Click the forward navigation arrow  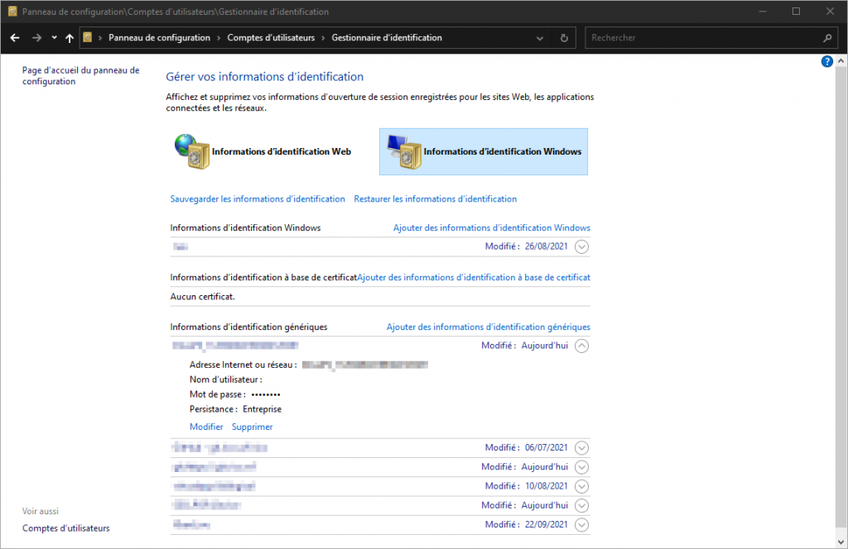tap(36, 38)
